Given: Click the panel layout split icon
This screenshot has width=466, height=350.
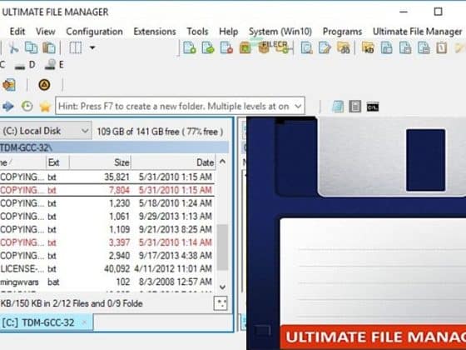Looking at the screenshot, I should pyautogui.click(x=76, y=47).
